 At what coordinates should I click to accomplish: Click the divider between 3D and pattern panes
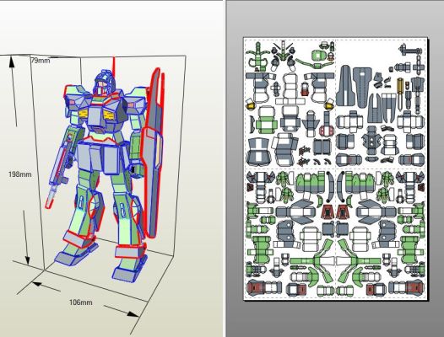(x=225, y=168)
